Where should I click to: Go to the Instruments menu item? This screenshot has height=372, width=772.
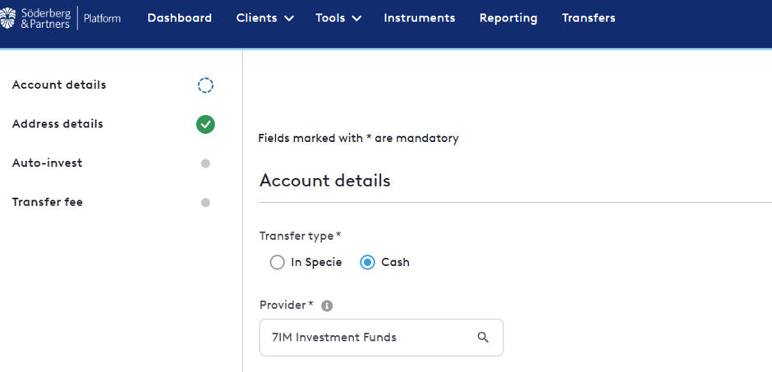click(420, 18)
